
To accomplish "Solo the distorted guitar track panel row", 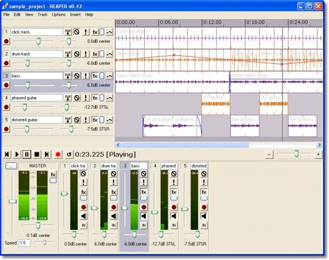I will 86,120.
